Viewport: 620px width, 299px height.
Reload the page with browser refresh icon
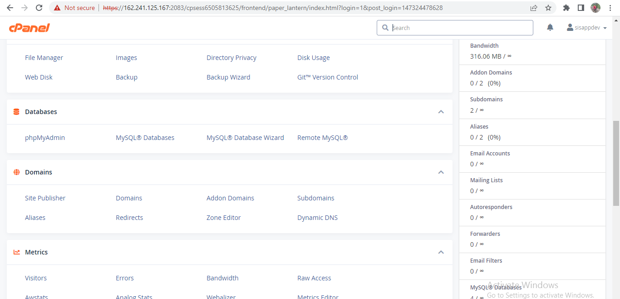[x=39, y=8]
